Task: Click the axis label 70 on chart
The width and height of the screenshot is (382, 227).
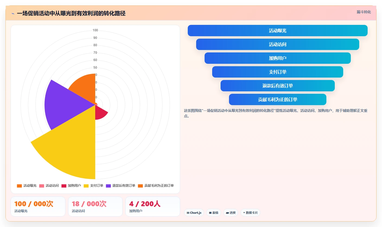Action: coord(95,53)
